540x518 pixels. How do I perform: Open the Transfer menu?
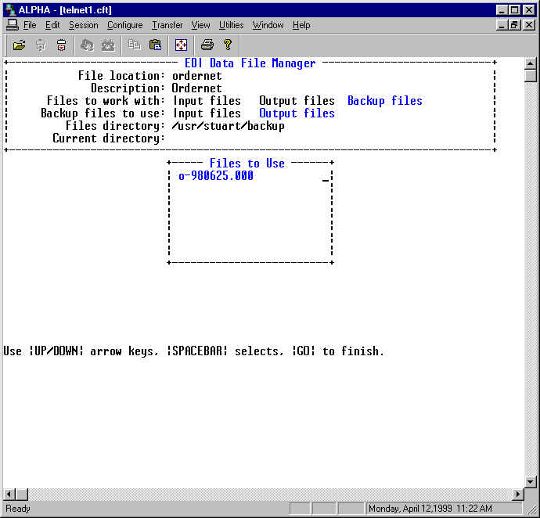167,25
